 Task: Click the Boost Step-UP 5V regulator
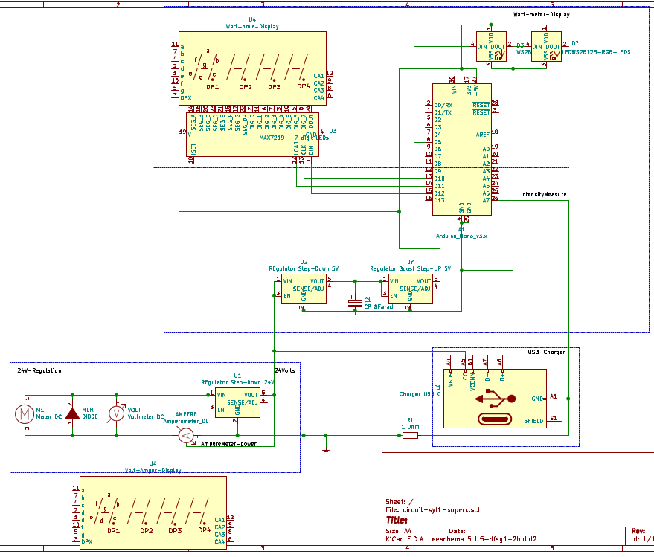411,289
